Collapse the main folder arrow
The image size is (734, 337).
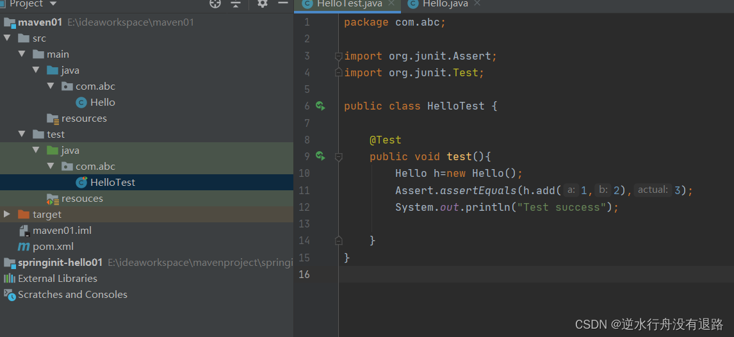pyautogui.click(x=22, y=54)
